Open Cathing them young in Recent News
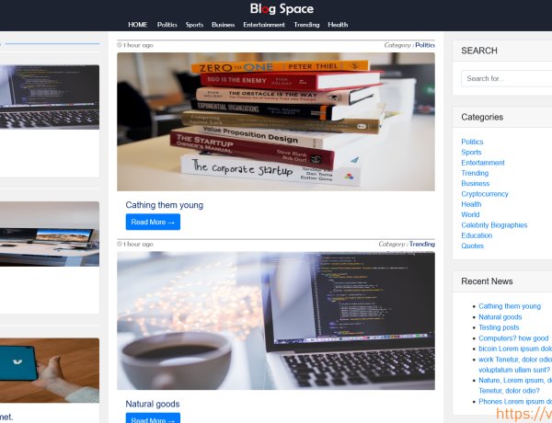Viewport: 552px width, 423px height. [x=510, y=306]
